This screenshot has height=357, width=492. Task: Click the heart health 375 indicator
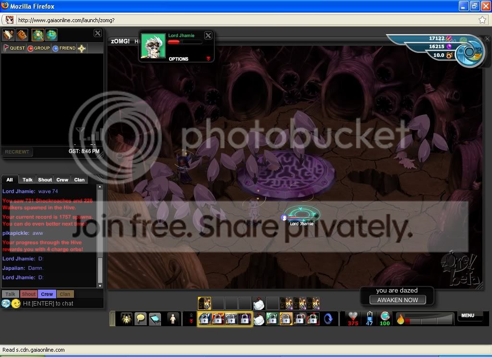pos(353,319)
